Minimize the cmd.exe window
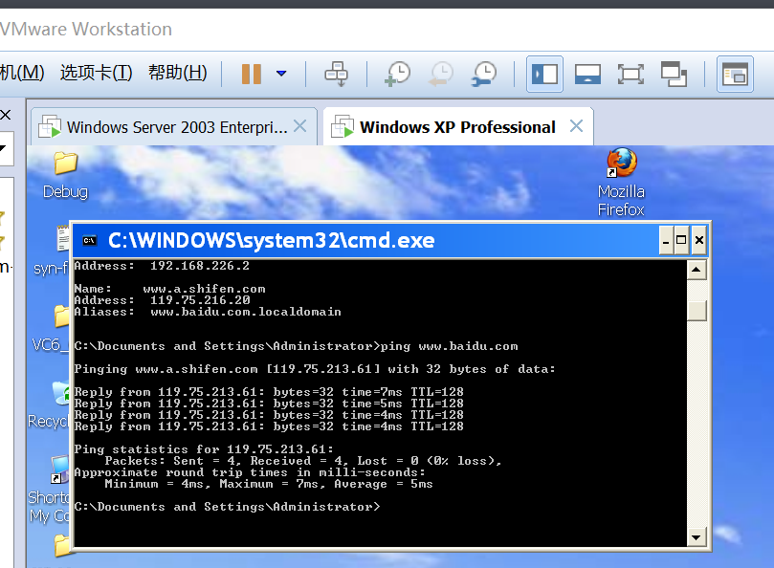 666,240
